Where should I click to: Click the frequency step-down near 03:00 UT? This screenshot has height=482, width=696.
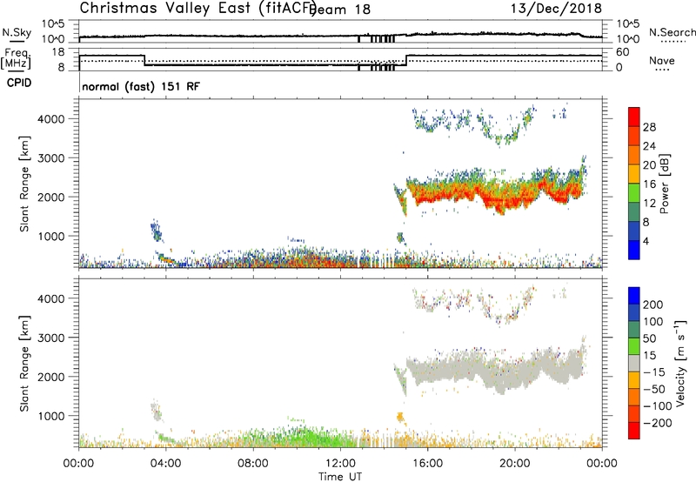[144, 60]
